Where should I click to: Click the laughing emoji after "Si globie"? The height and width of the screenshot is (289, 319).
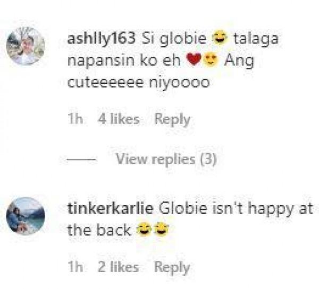(219, 37)
